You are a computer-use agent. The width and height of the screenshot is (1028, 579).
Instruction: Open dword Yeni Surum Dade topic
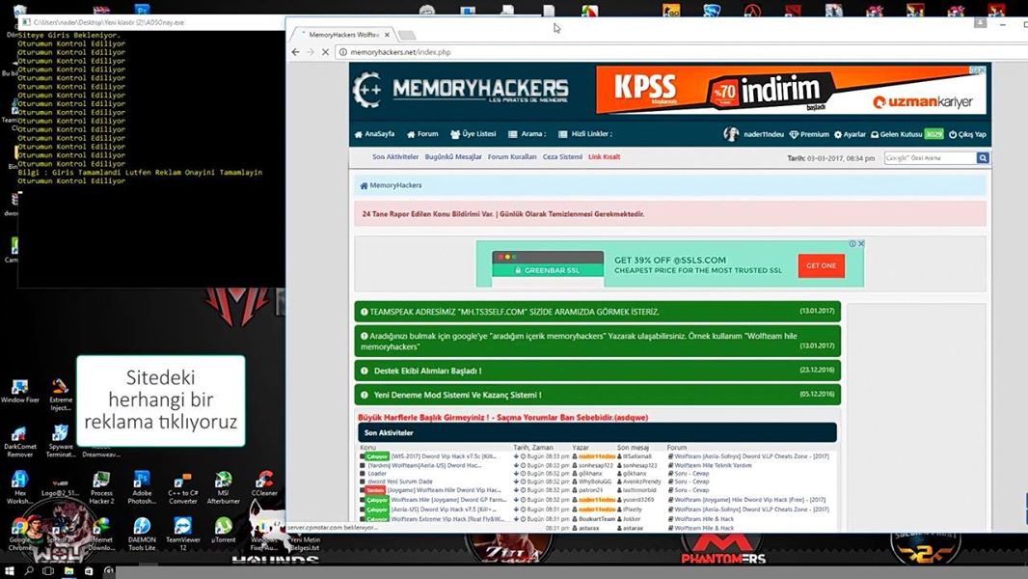[x=400, y=482]
